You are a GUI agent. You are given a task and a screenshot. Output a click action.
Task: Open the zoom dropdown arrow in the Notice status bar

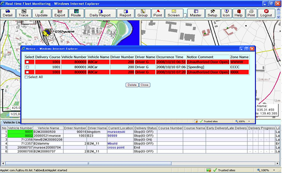(x=249, y=122)
